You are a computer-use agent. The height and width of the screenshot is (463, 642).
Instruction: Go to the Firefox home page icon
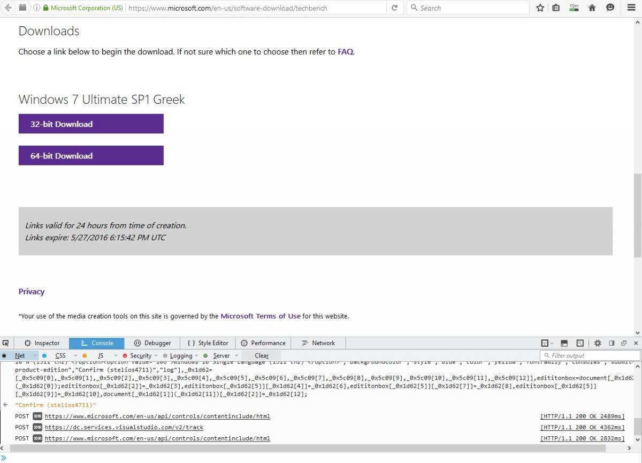point(592,8)
